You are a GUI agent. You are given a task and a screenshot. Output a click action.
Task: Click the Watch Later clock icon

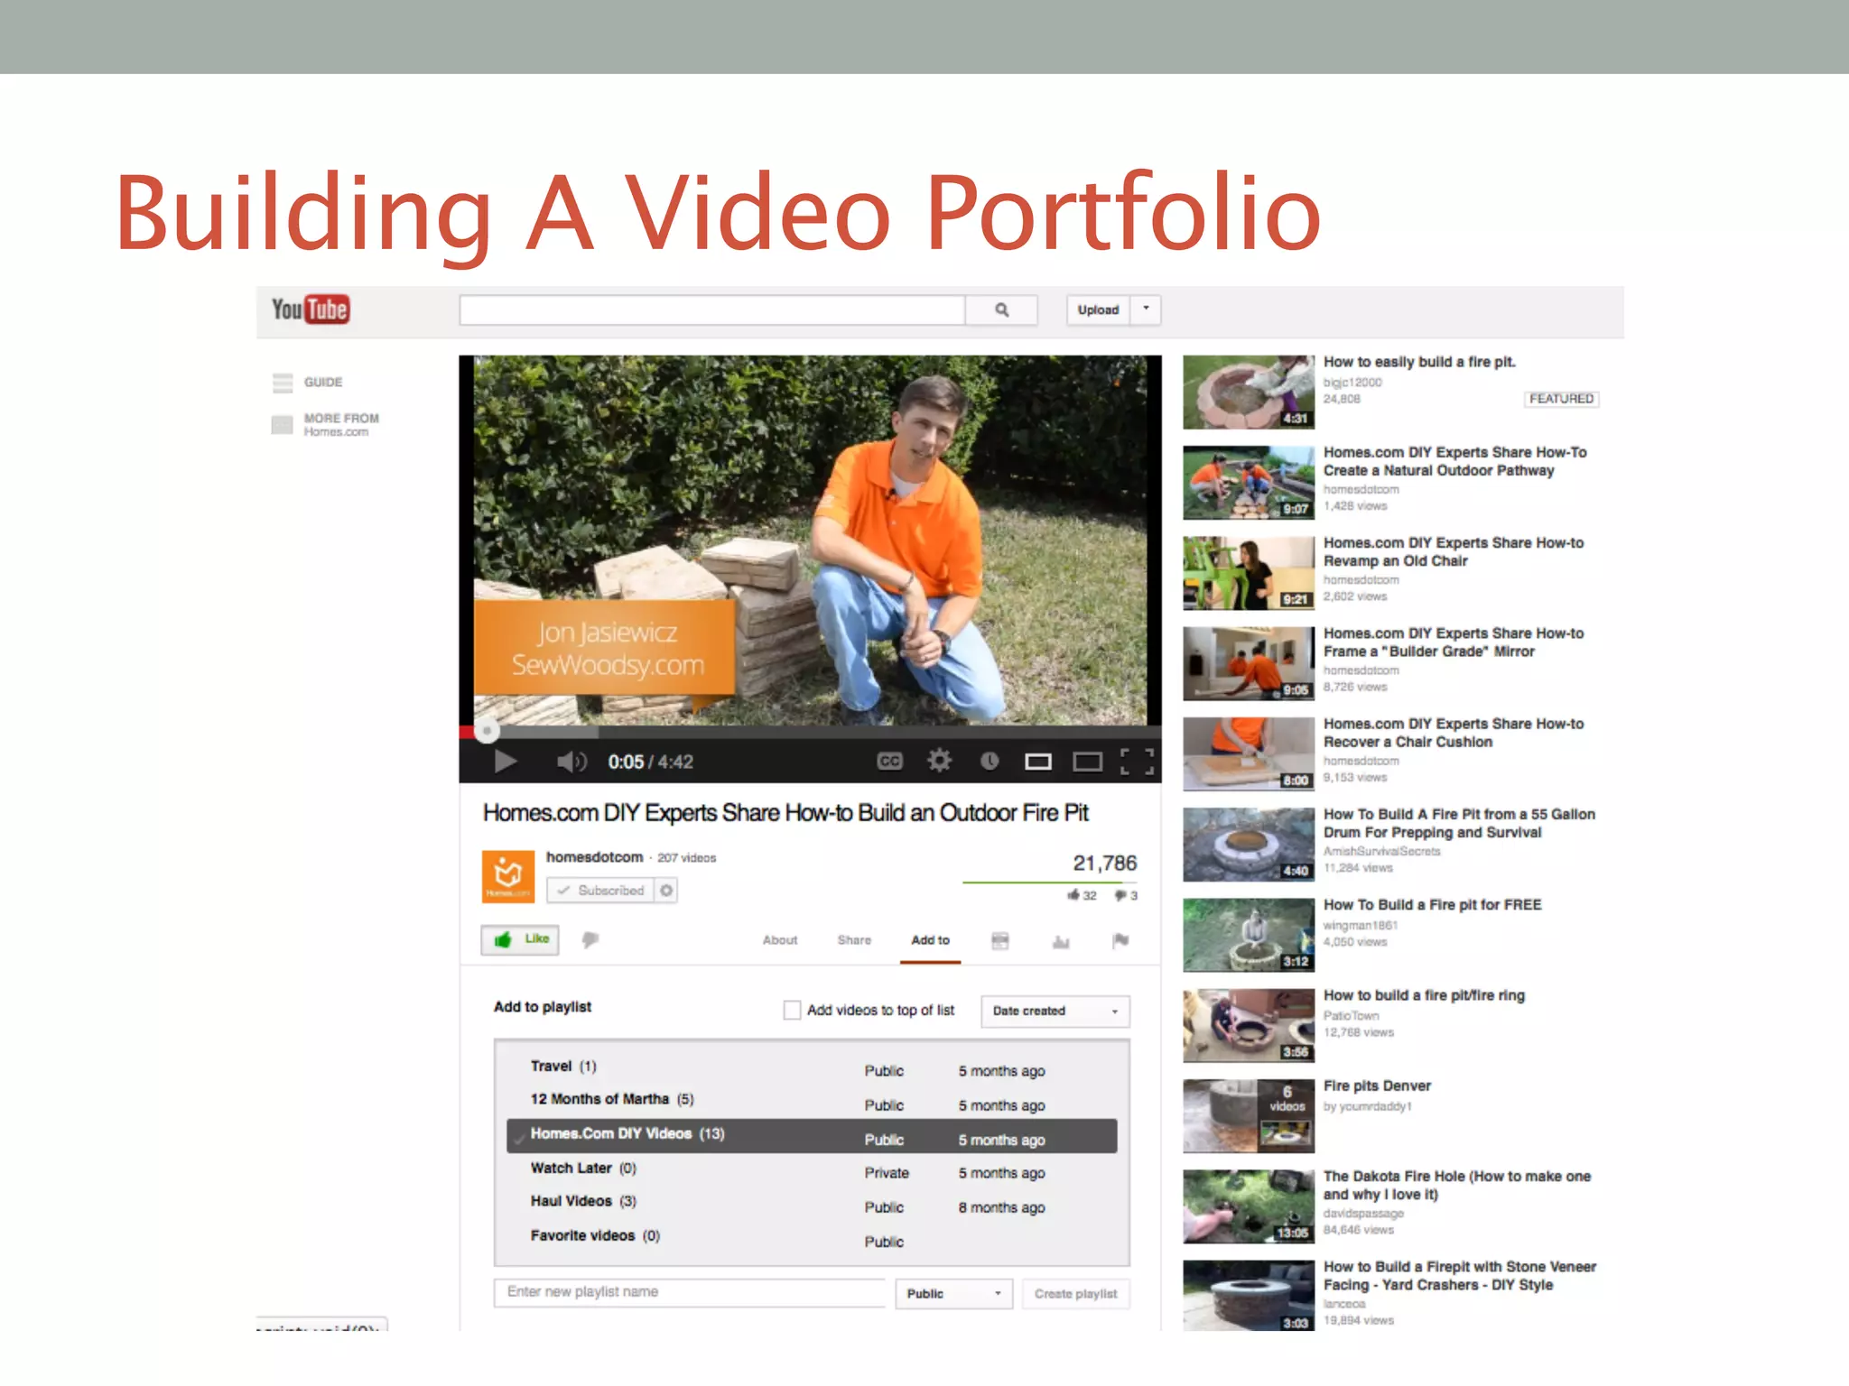[x=990, y=762]
